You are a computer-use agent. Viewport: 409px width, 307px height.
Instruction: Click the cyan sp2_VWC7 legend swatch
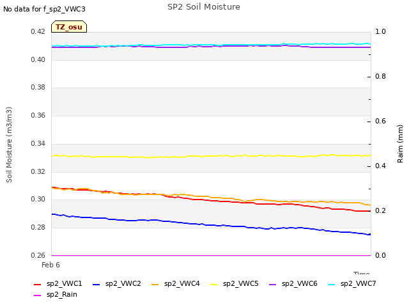coord(332,284)
